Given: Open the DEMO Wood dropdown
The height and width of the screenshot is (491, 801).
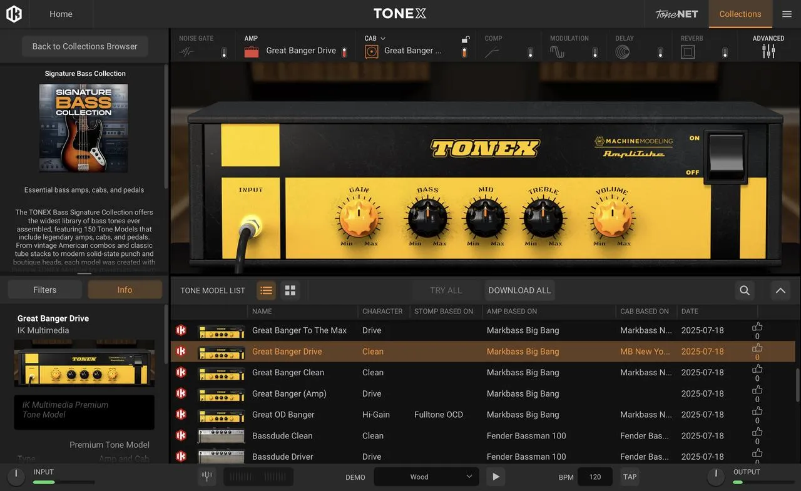Looking at the screenshot, I should coord(426,477).
